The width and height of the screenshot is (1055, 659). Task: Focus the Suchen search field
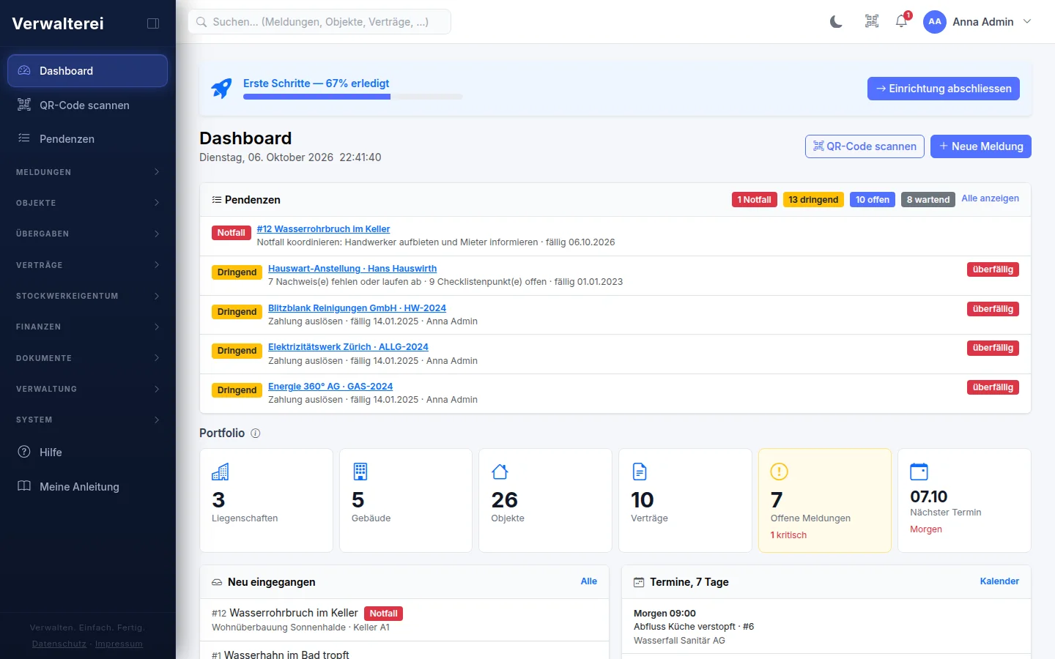319,22
